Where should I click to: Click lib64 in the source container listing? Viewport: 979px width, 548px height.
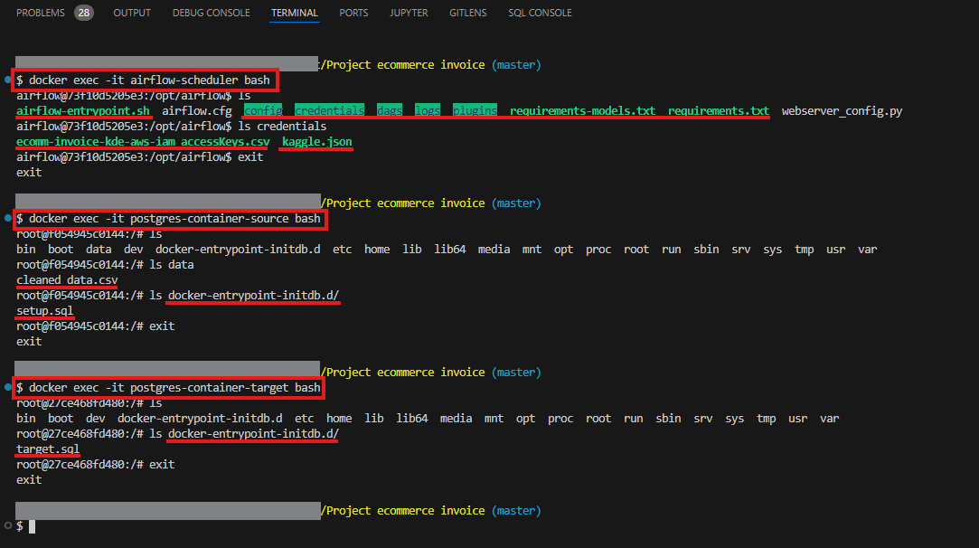tap(450, 250)
